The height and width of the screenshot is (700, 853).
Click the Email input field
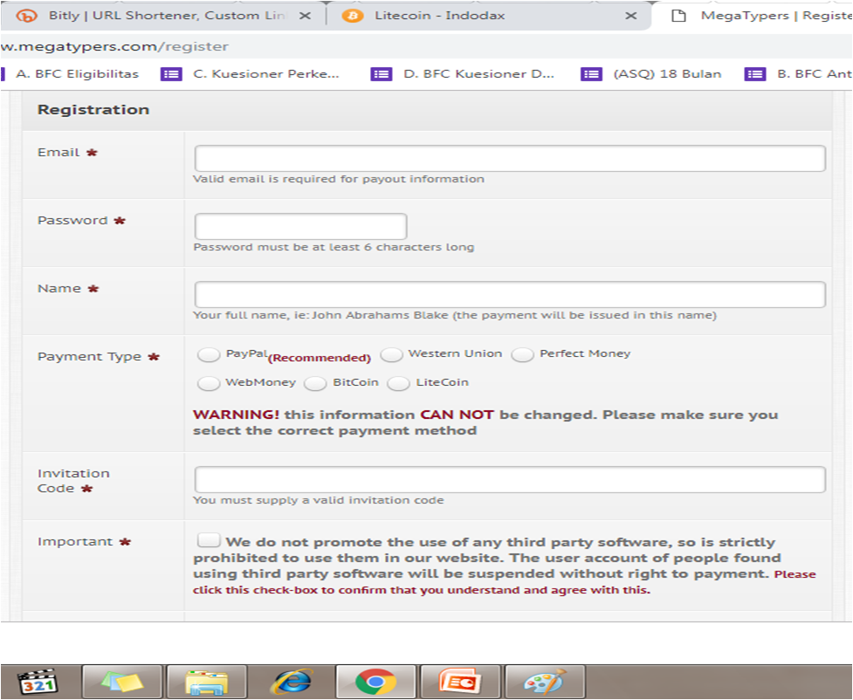pyautogui.click(x=509, y=159)
